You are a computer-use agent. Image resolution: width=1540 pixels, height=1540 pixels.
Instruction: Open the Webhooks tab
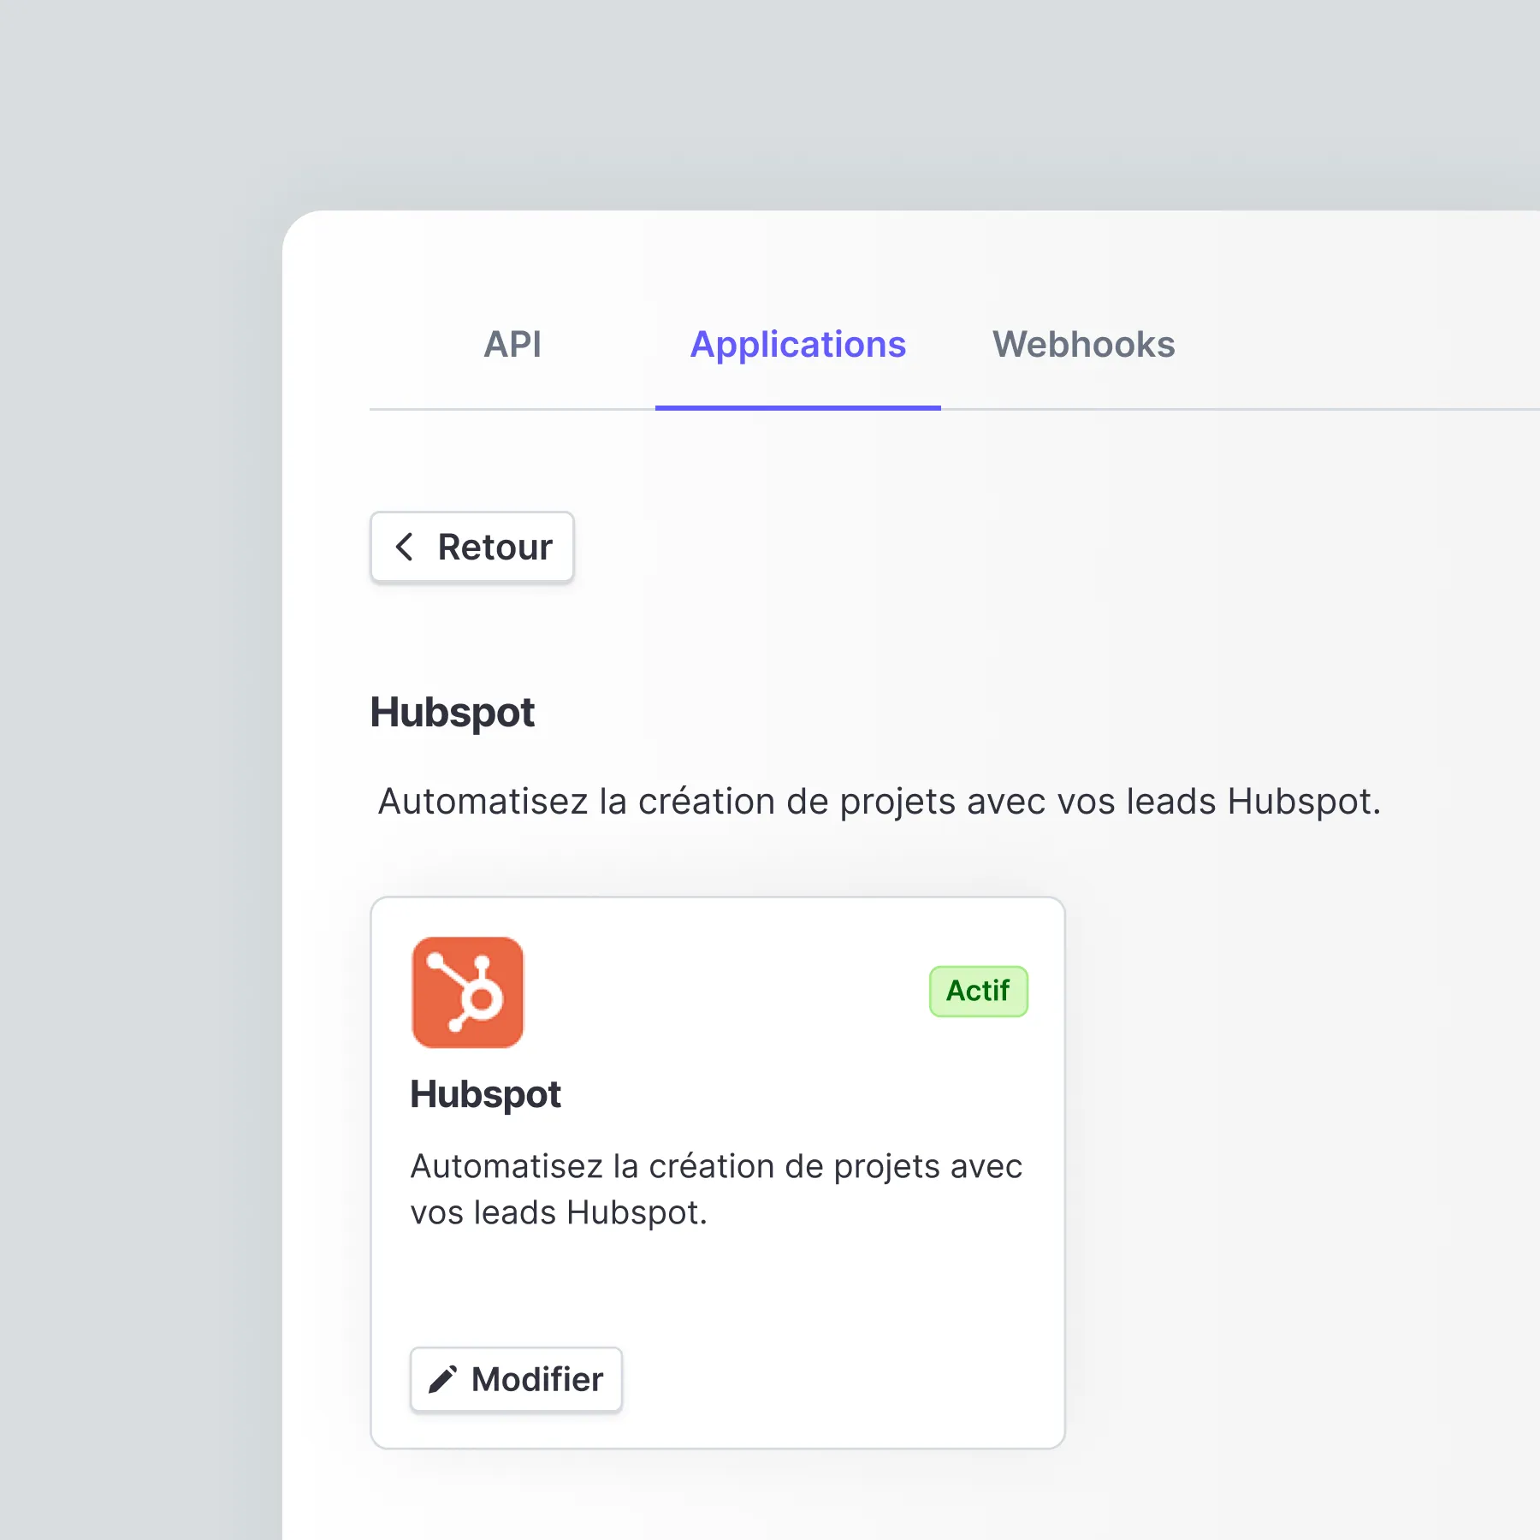[1083, 345]
